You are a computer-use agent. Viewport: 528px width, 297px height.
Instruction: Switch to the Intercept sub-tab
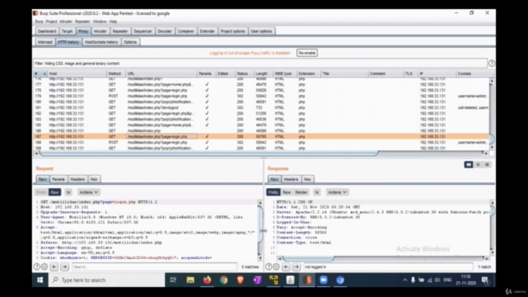pyautogui.click(x=45, y=42)
